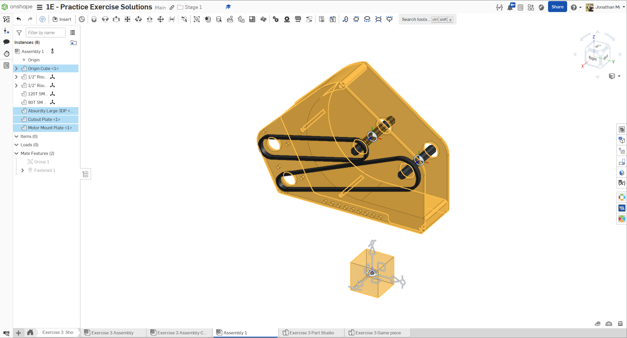Click the Share button

[557, 7]
